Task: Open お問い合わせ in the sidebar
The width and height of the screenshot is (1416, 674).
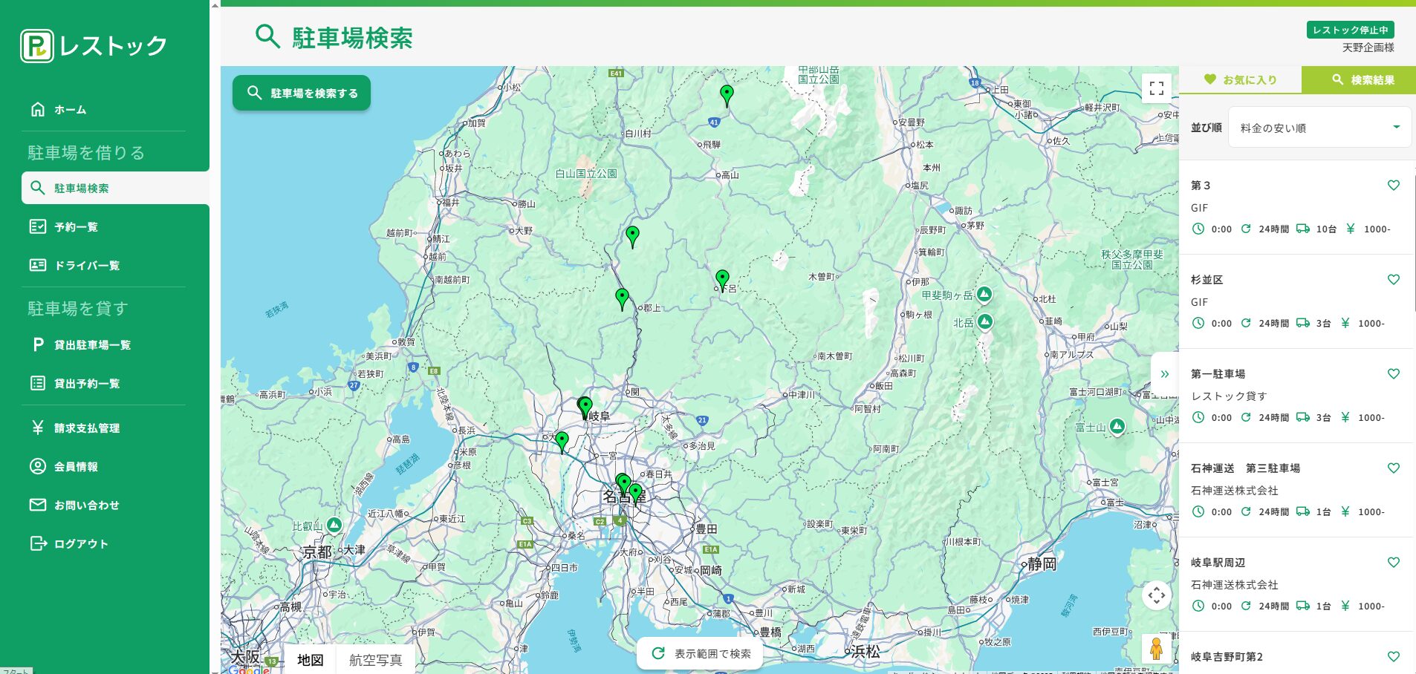Action: (86, 505)
